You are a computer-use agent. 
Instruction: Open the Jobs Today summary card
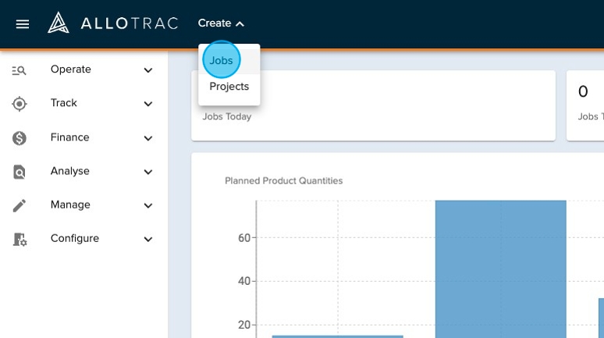373,105
